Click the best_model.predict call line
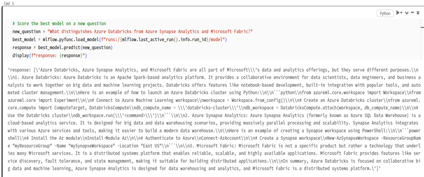 62,48
